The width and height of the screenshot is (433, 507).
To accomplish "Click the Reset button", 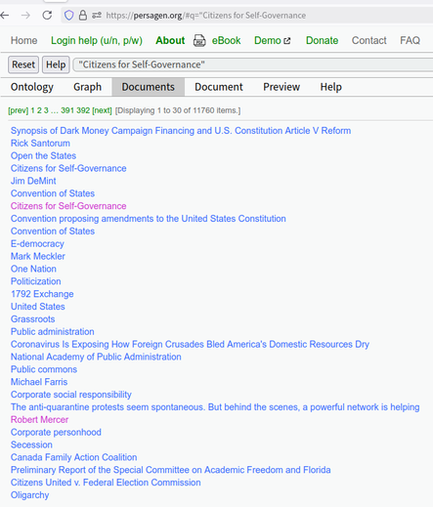I will coord(23,64).
